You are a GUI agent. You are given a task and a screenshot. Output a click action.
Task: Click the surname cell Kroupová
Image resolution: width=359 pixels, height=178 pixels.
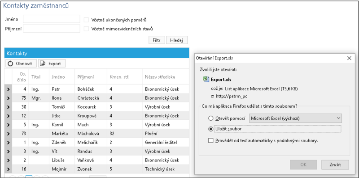(x=91, y=116)
